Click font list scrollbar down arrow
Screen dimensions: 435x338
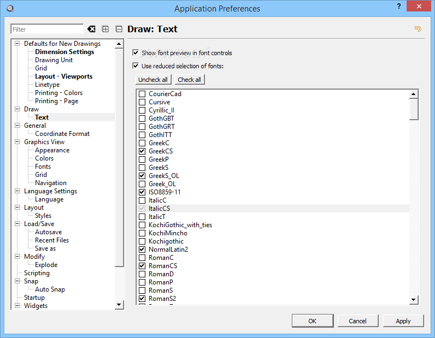click(414, 299)
